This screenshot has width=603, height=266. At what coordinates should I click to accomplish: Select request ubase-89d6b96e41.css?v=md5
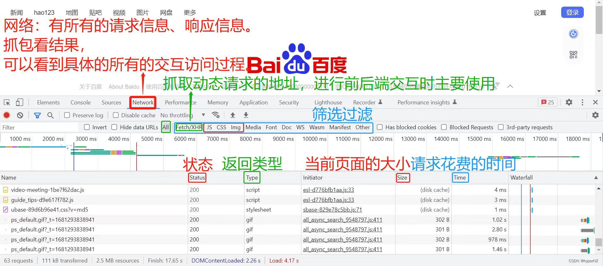tap(50, 209)
